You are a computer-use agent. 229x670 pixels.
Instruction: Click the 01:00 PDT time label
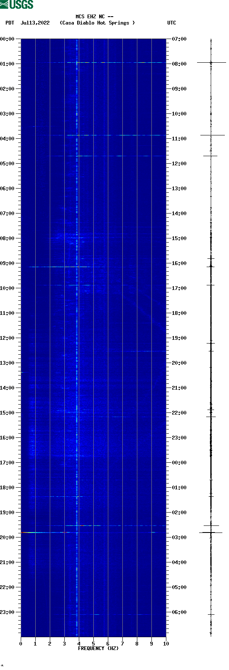pyautogui.click(x=7, y=64)
